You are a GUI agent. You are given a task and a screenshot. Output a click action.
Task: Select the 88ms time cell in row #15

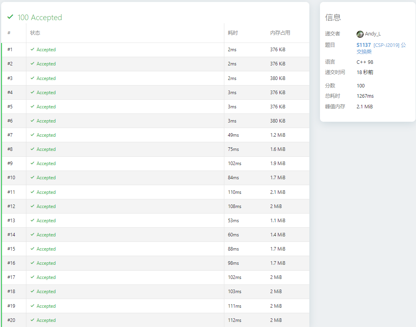click(233, 249)
